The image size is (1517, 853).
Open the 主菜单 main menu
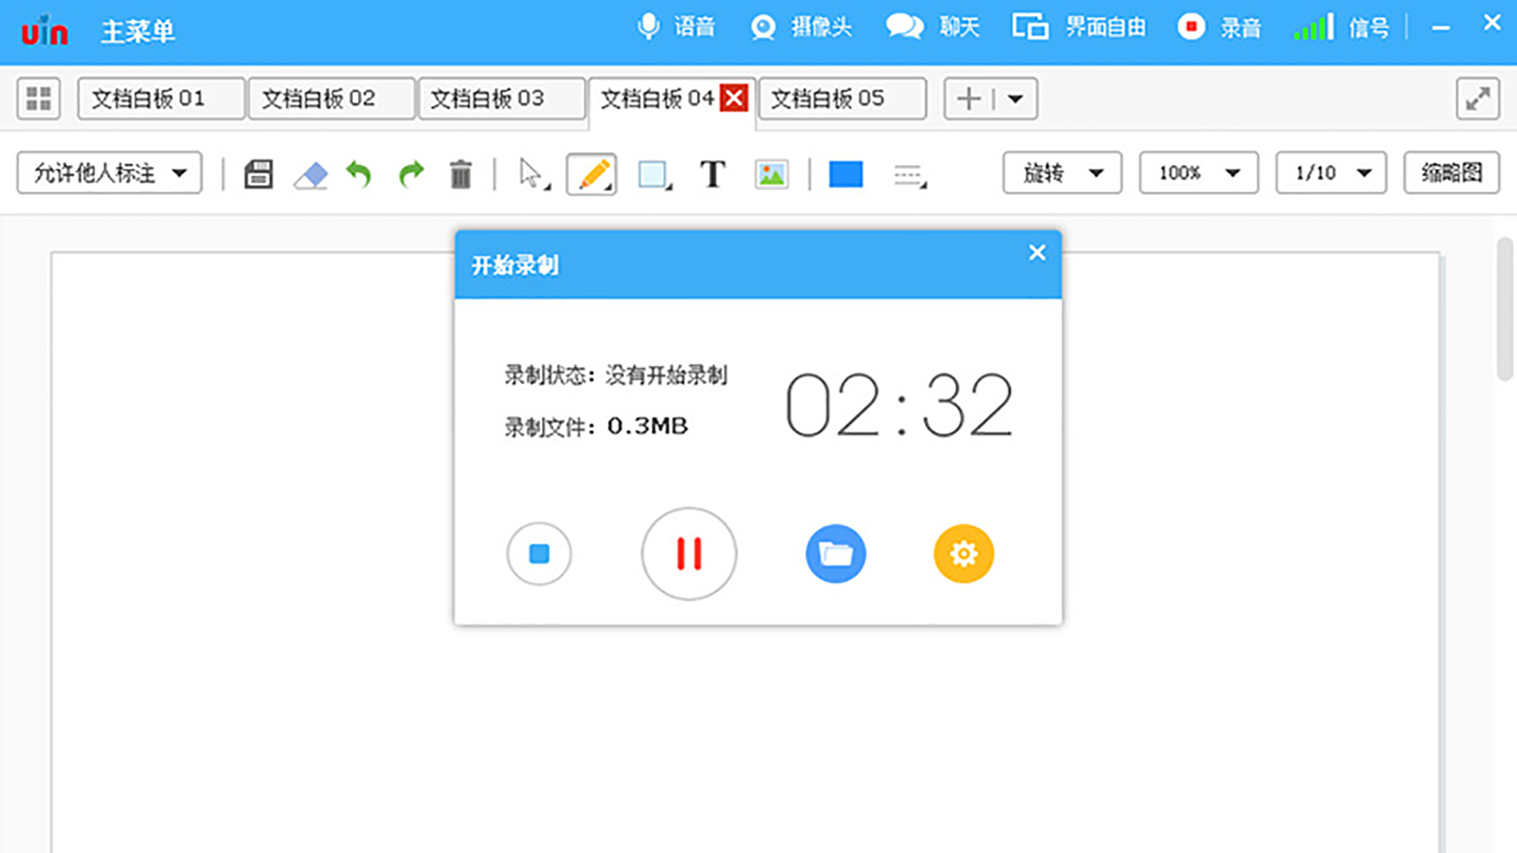[x=137, y=32]
